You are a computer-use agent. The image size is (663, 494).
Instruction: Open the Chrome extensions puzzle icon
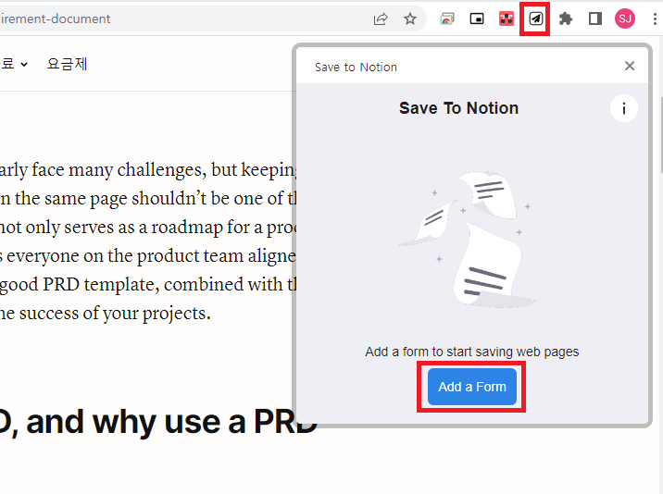(566, 19)
